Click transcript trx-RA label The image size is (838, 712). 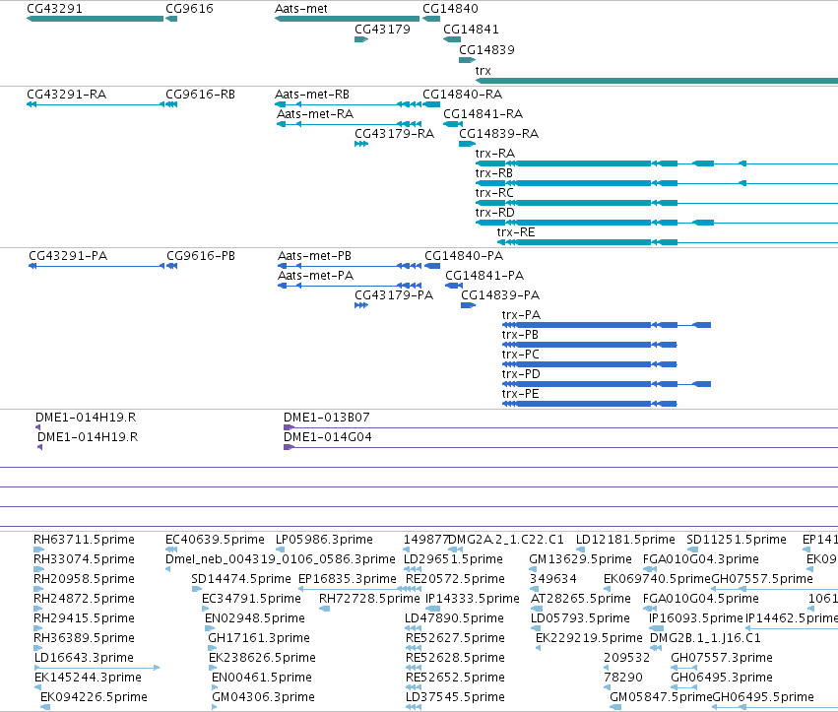(495, 154)
